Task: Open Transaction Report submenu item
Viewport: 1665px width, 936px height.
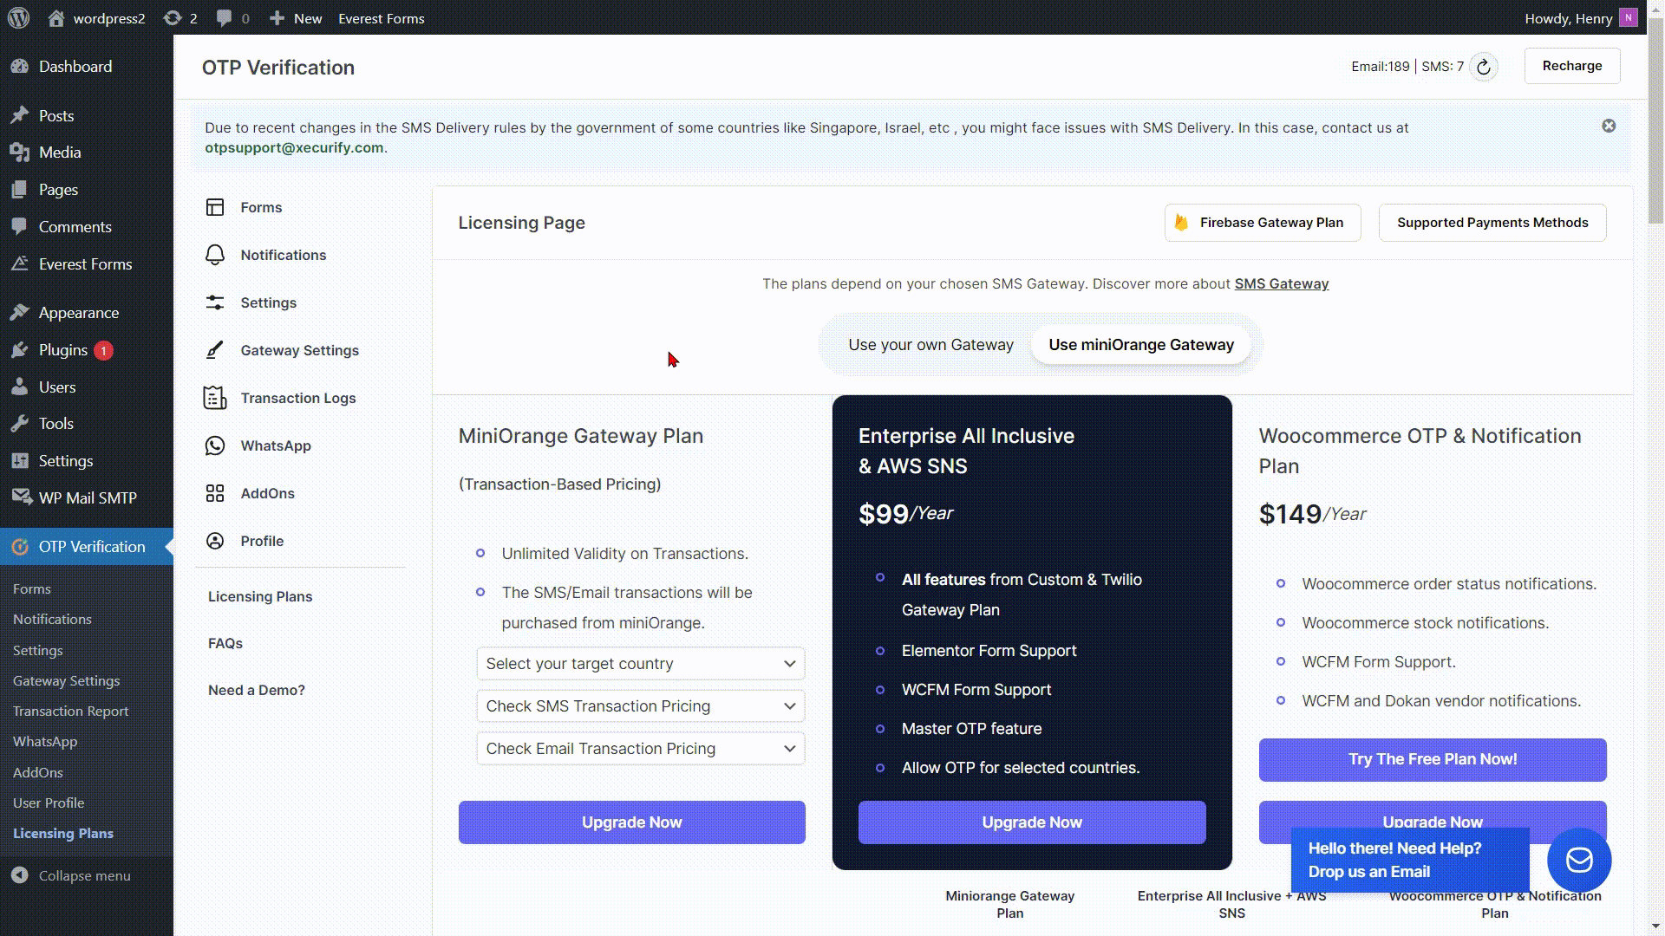Action: coord(71,712)
